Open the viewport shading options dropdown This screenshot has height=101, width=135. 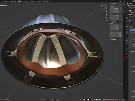102,100
